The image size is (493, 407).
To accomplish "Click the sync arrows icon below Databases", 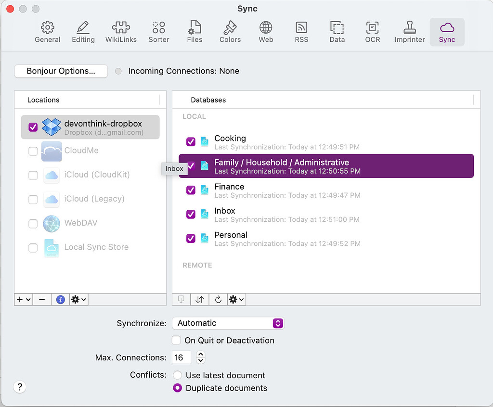I will click(200, 299).
